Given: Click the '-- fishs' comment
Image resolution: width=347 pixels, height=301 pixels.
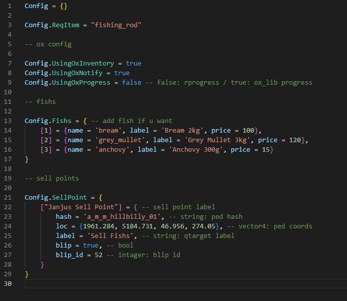Looking at the screenshot, I should [x=40, y=102].
